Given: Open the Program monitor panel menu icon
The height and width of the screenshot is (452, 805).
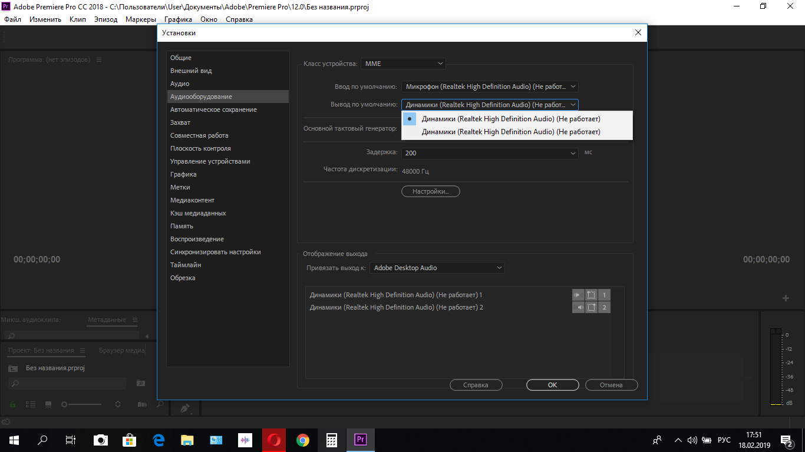Looking at the screenshot, I should click(x=99, y=60).
